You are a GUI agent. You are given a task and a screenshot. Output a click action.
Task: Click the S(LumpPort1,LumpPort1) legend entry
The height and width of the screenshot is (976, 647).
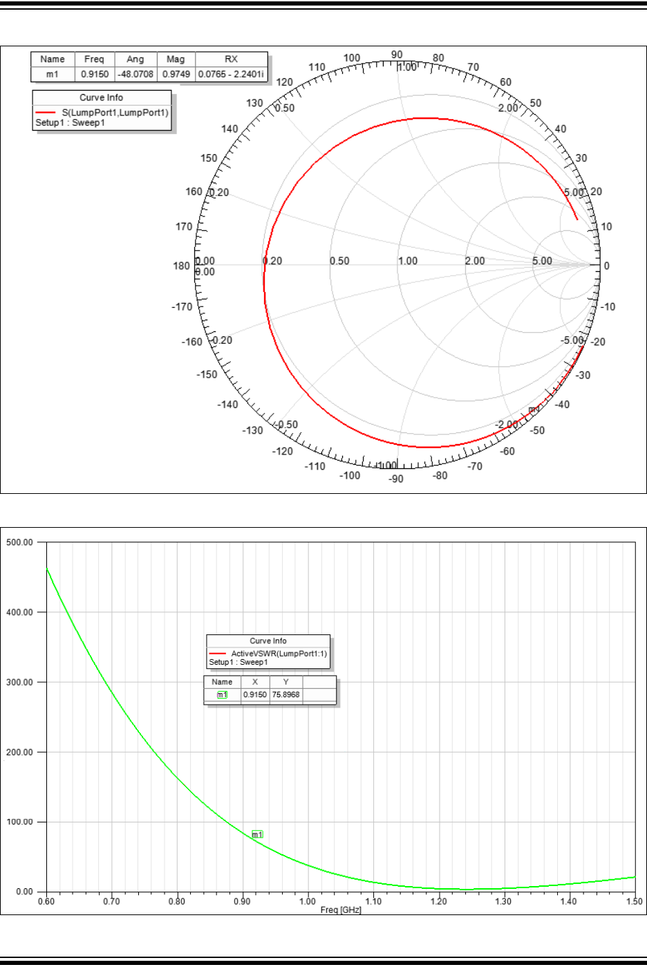point(115,112)
